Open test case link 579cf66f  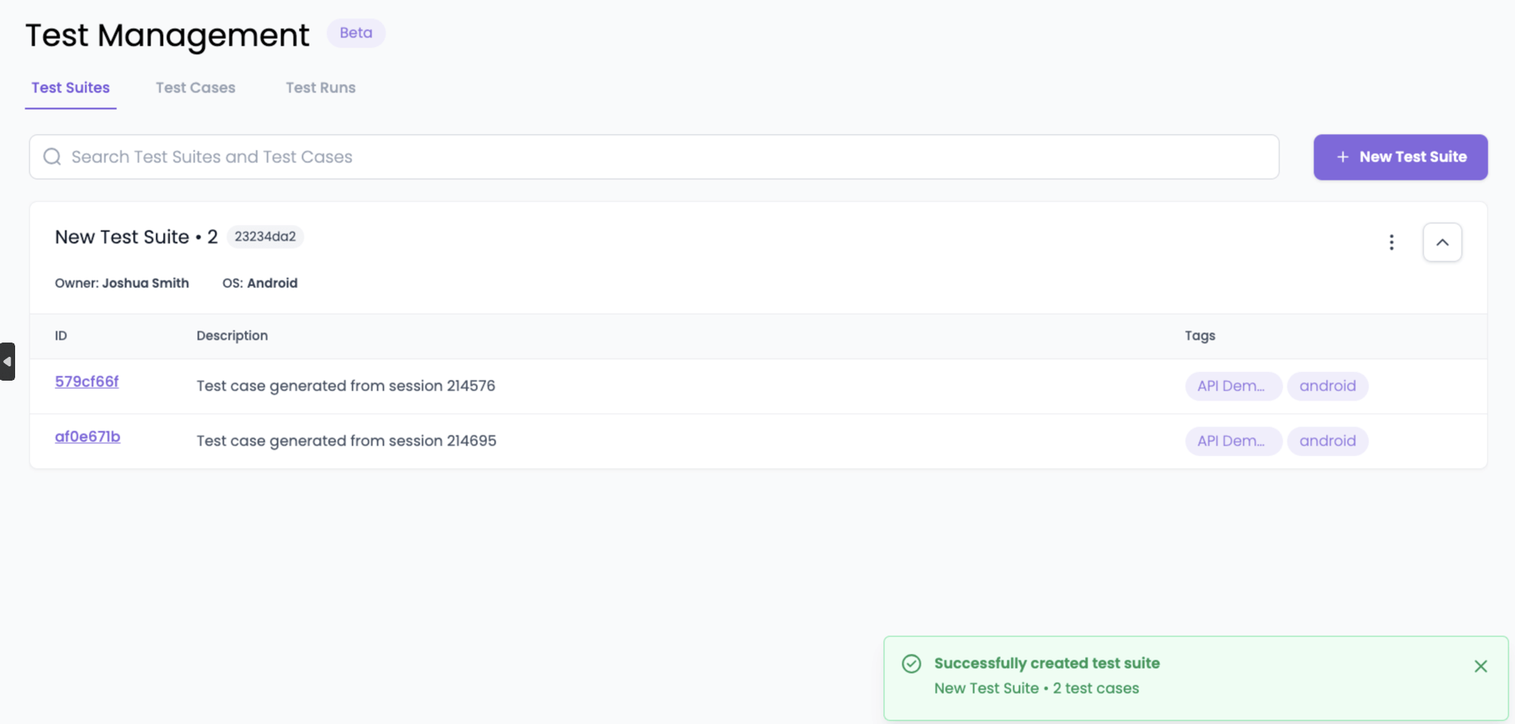[x=87, y=381]
